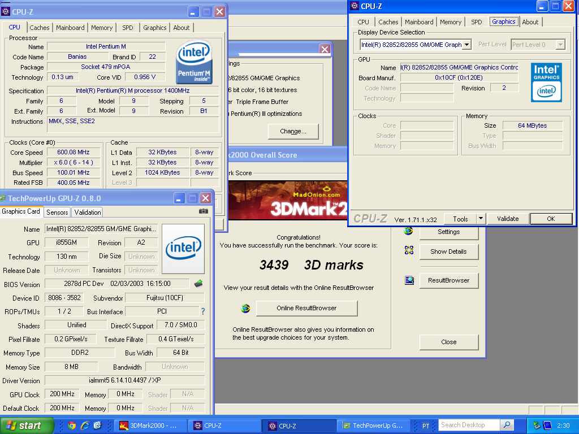Open the Validation tab in GPU-Z
579x434 pixels.
(88, 212)
